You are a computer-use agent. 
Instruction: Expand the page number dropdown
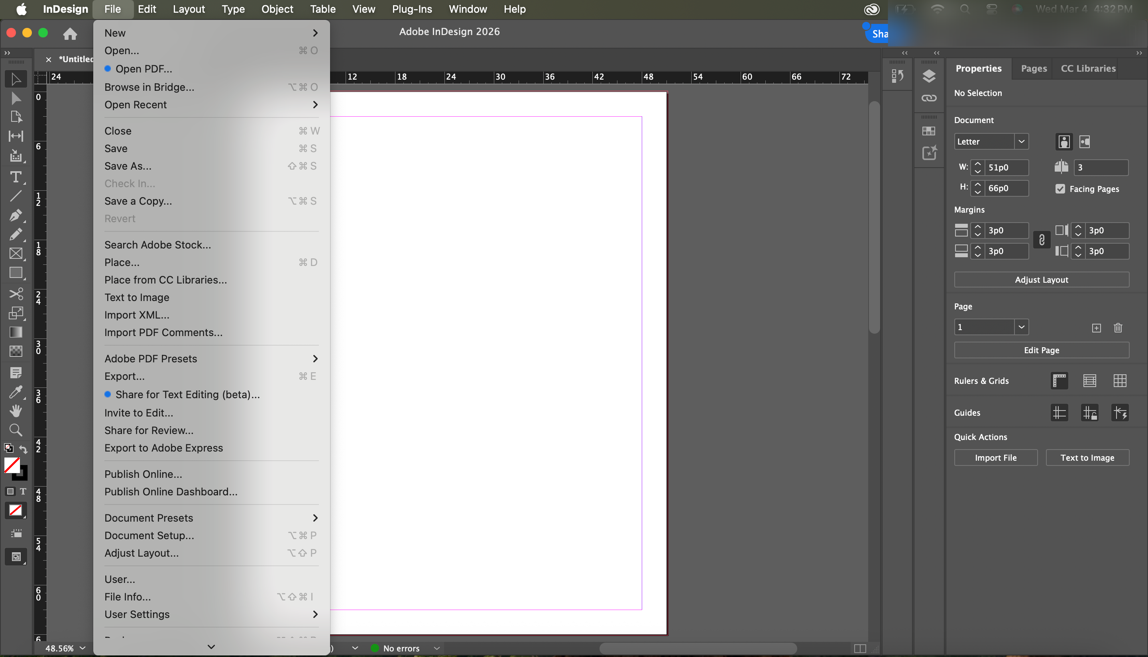(x=1021, y=327)
